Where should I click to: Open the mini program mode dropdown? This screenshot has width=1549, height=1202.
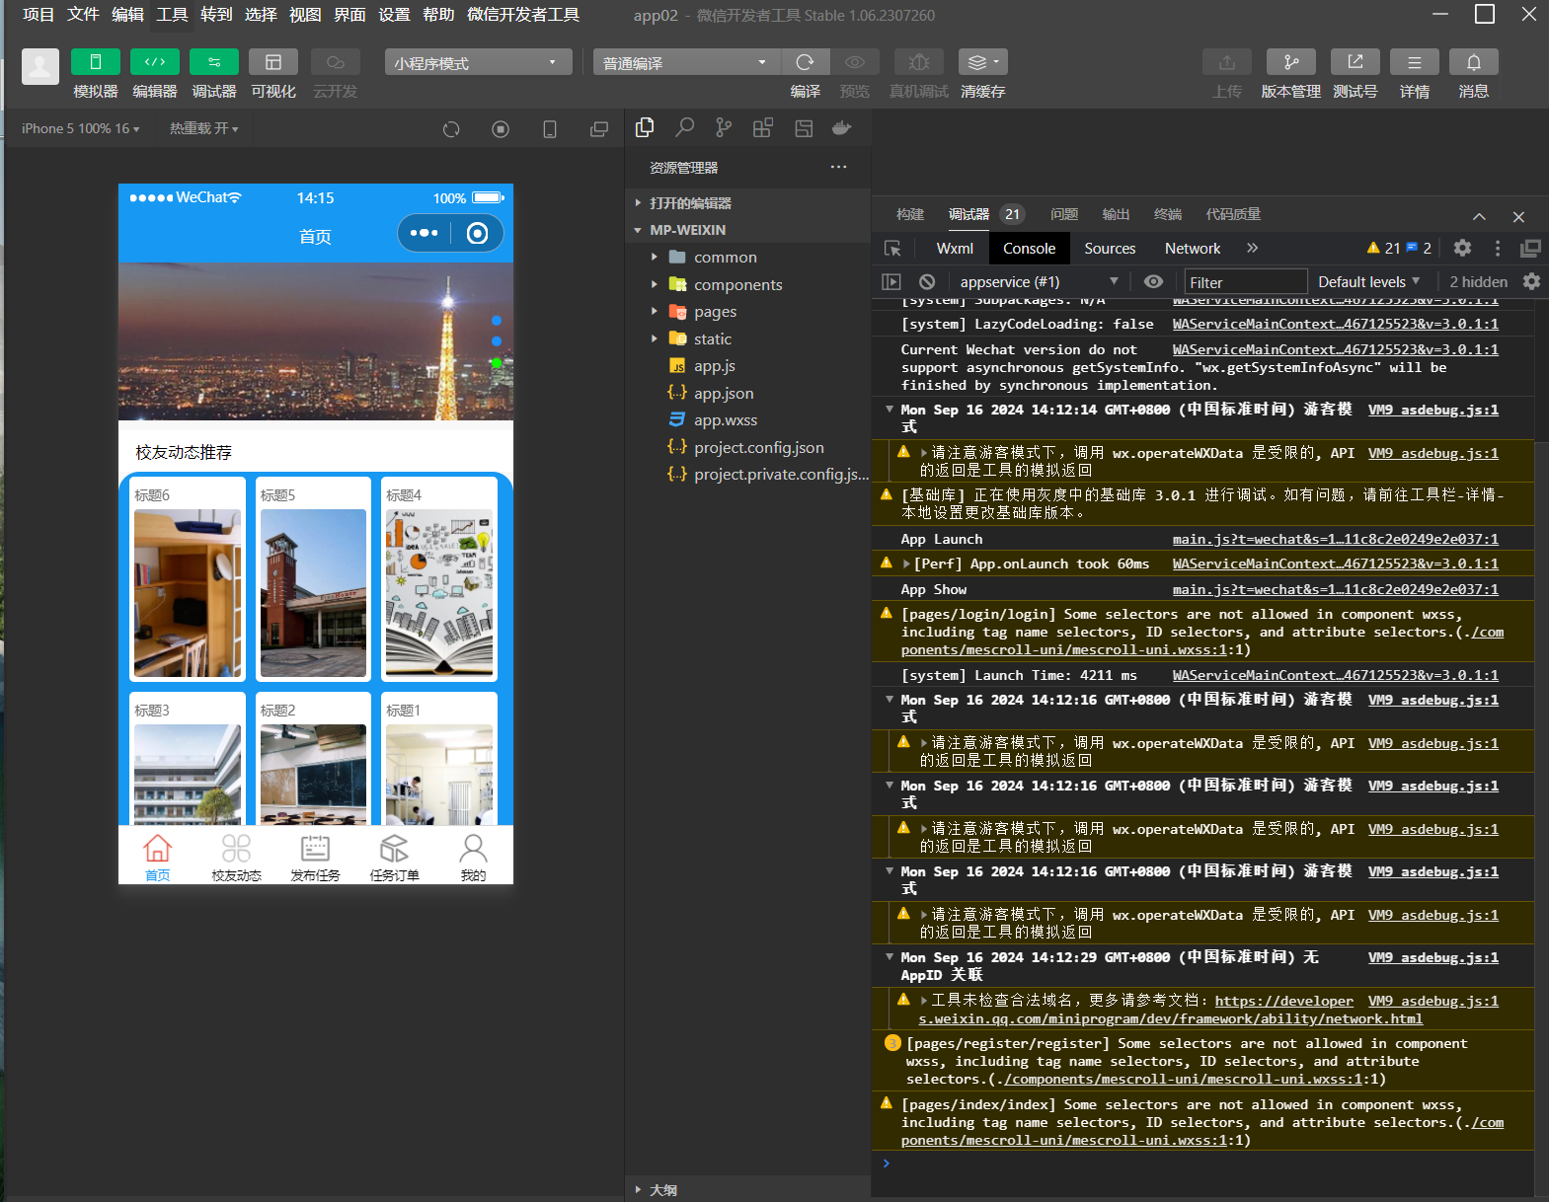point(478,63)
